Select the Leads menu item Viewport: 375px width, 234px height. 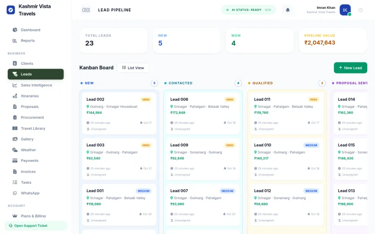click(x=36, y=74)
